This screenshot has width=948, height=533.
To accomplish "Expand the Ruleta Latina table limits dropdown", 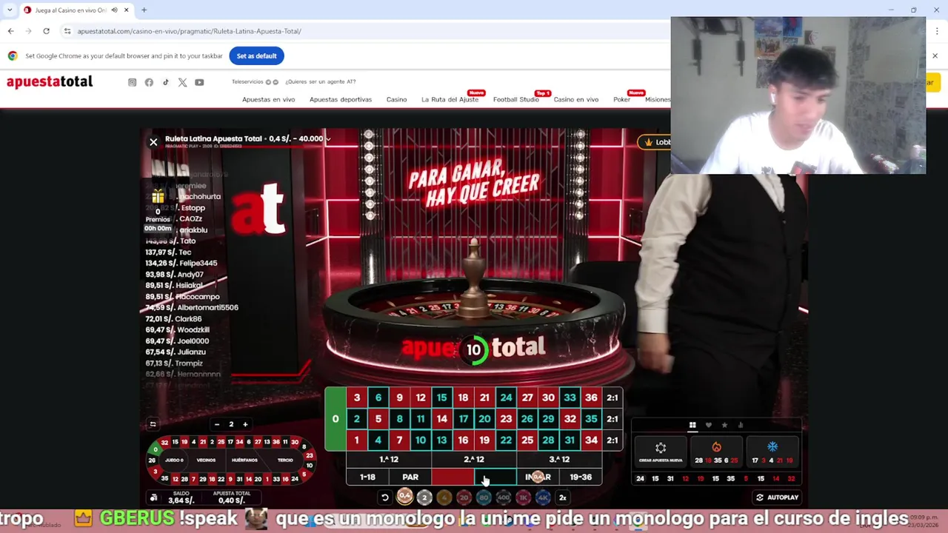I will tap(328, 138).
